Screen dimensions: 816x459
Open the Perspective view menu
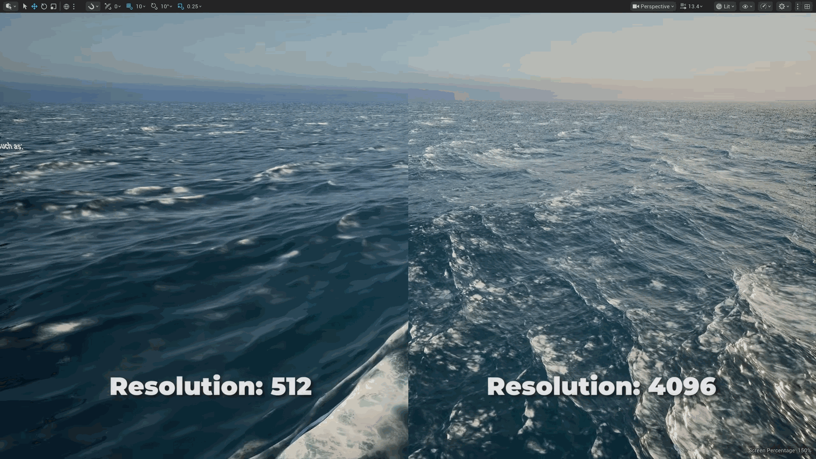pyautogui.click(x=653, y=6)
